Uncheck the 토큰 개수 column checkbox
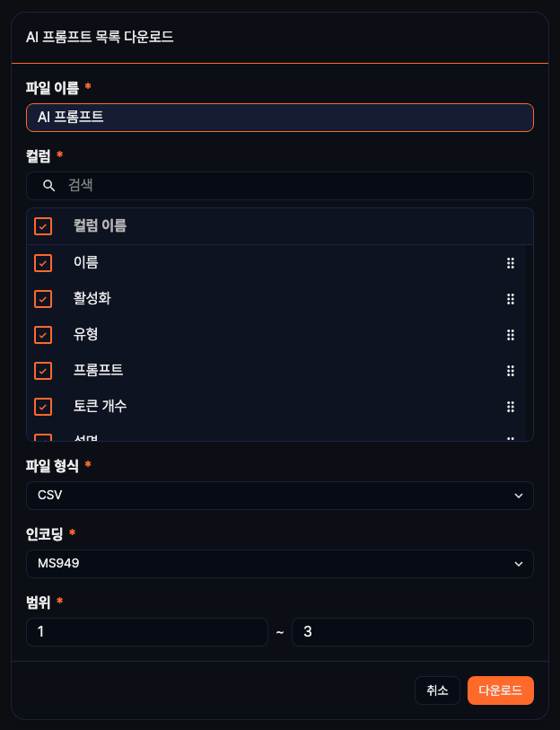This screenshot has height=730, width=560. click(42, 406)
